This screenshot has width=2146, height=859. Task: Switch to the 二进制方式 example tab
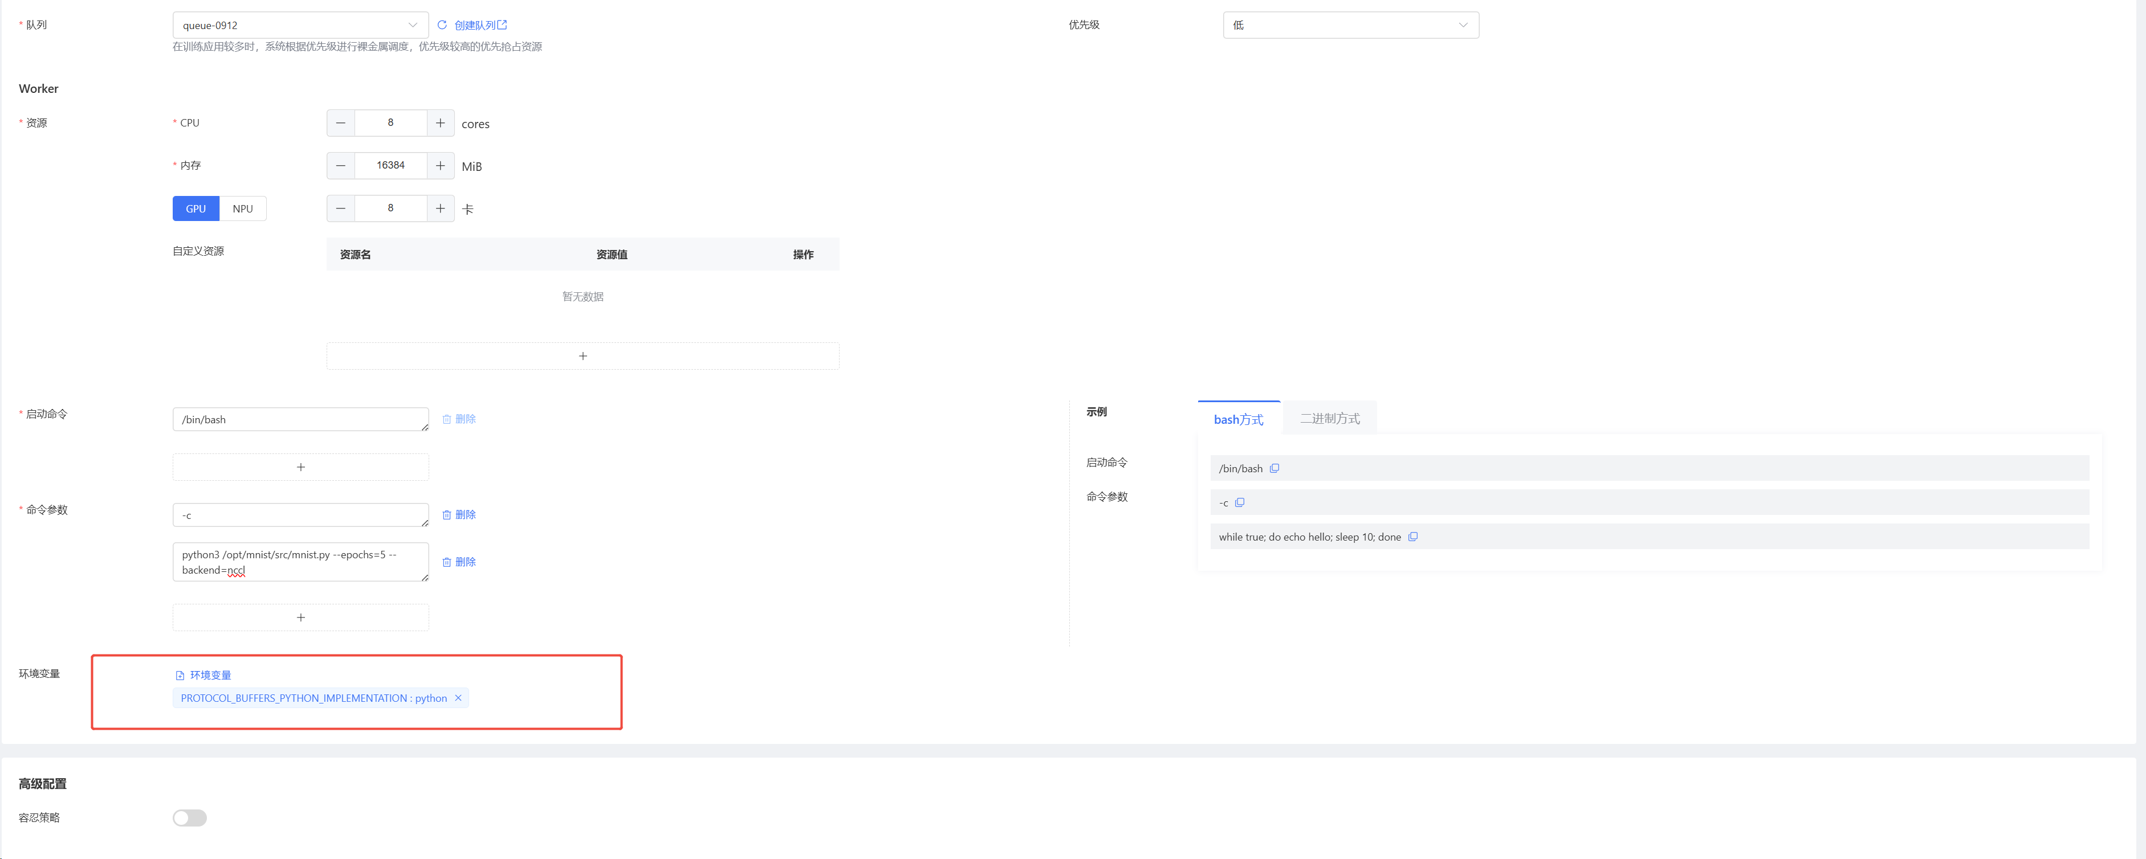point(1330,419)
